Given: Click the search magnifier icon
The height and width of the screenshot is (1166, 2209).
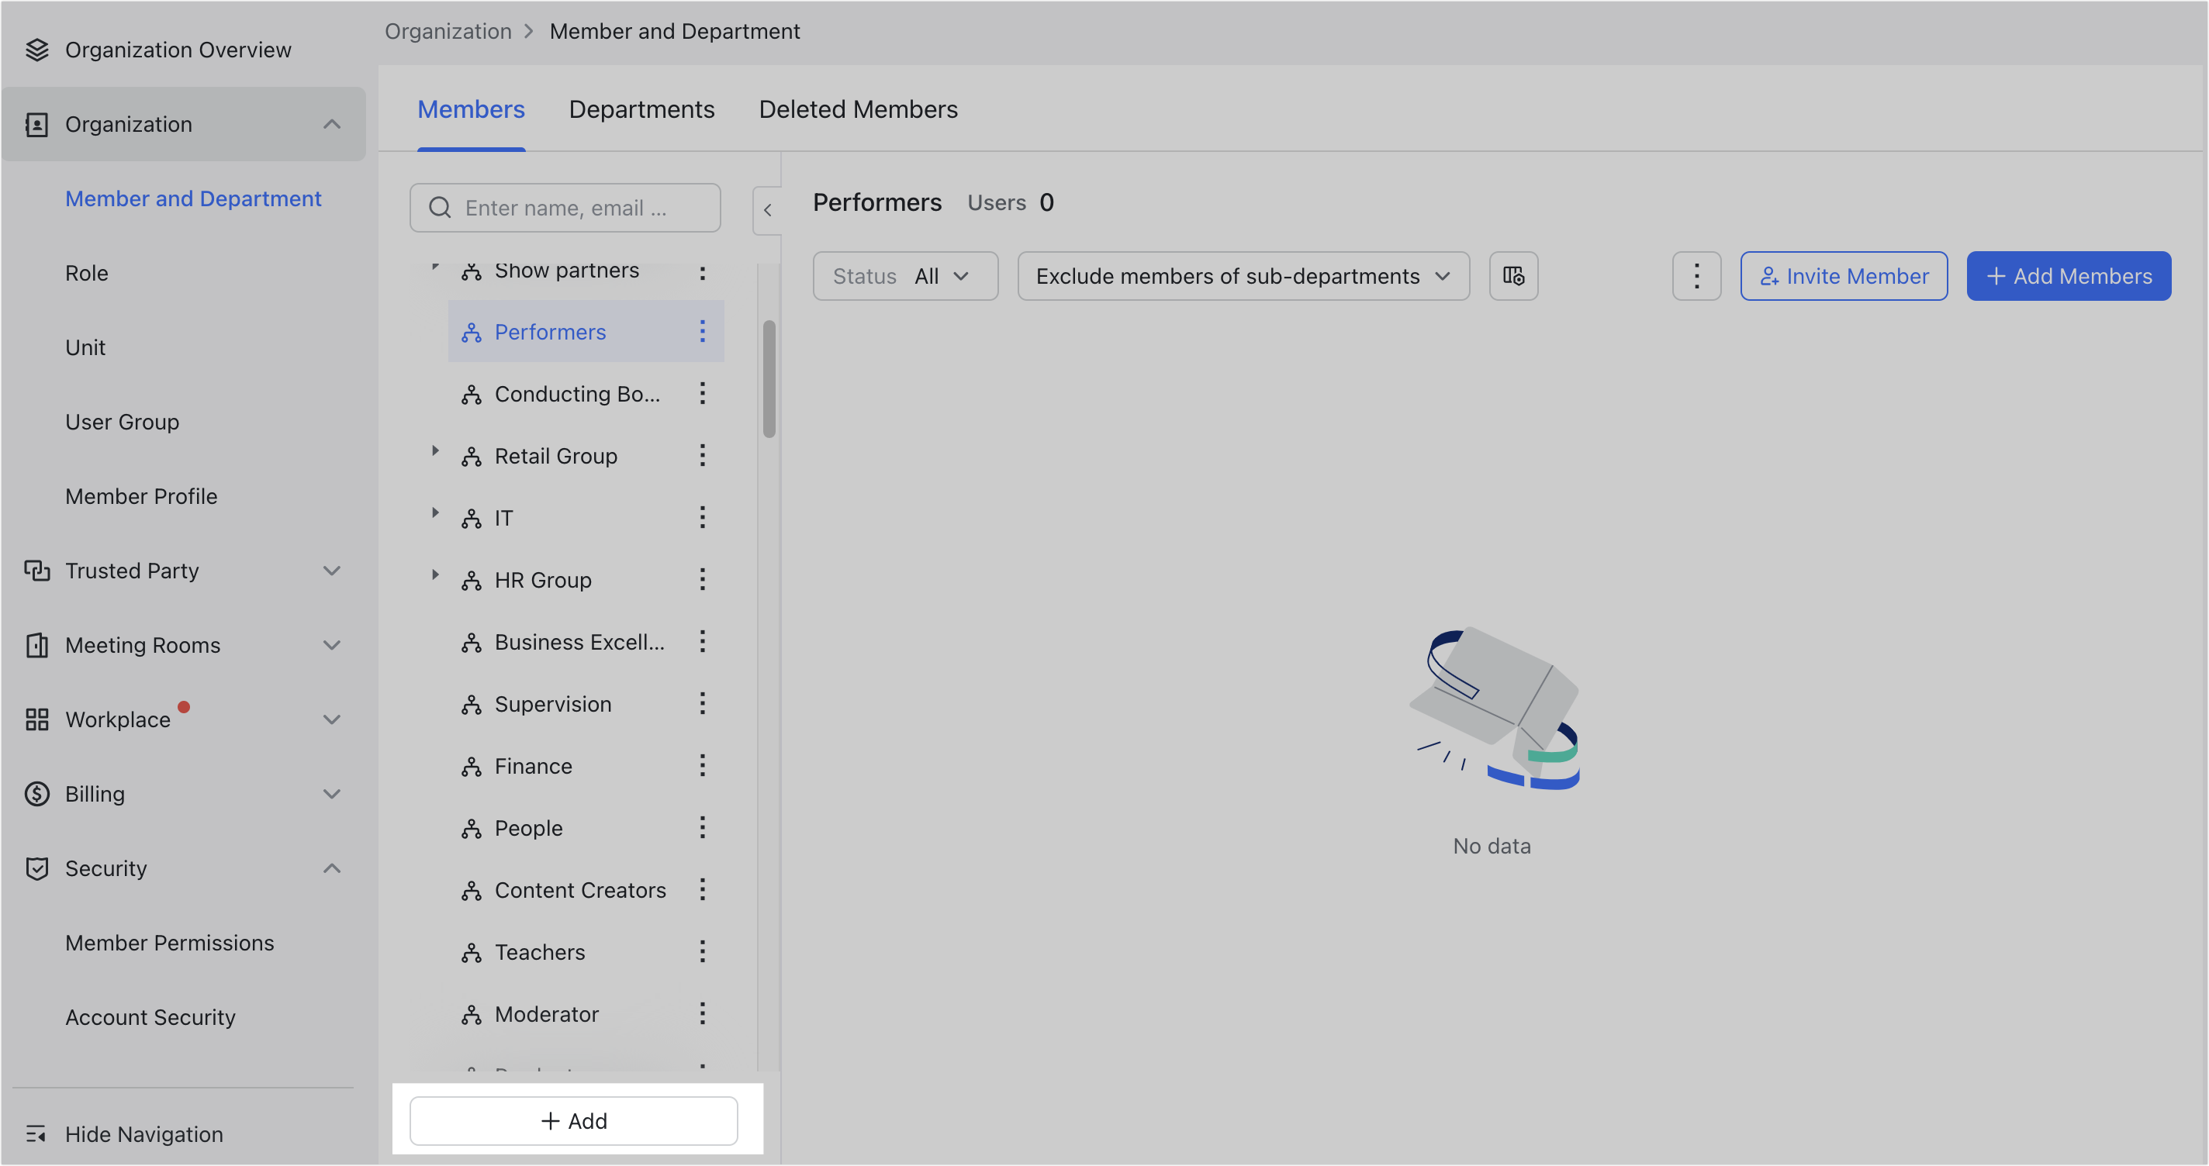Looking at the screenshot, I should (440, 208).
